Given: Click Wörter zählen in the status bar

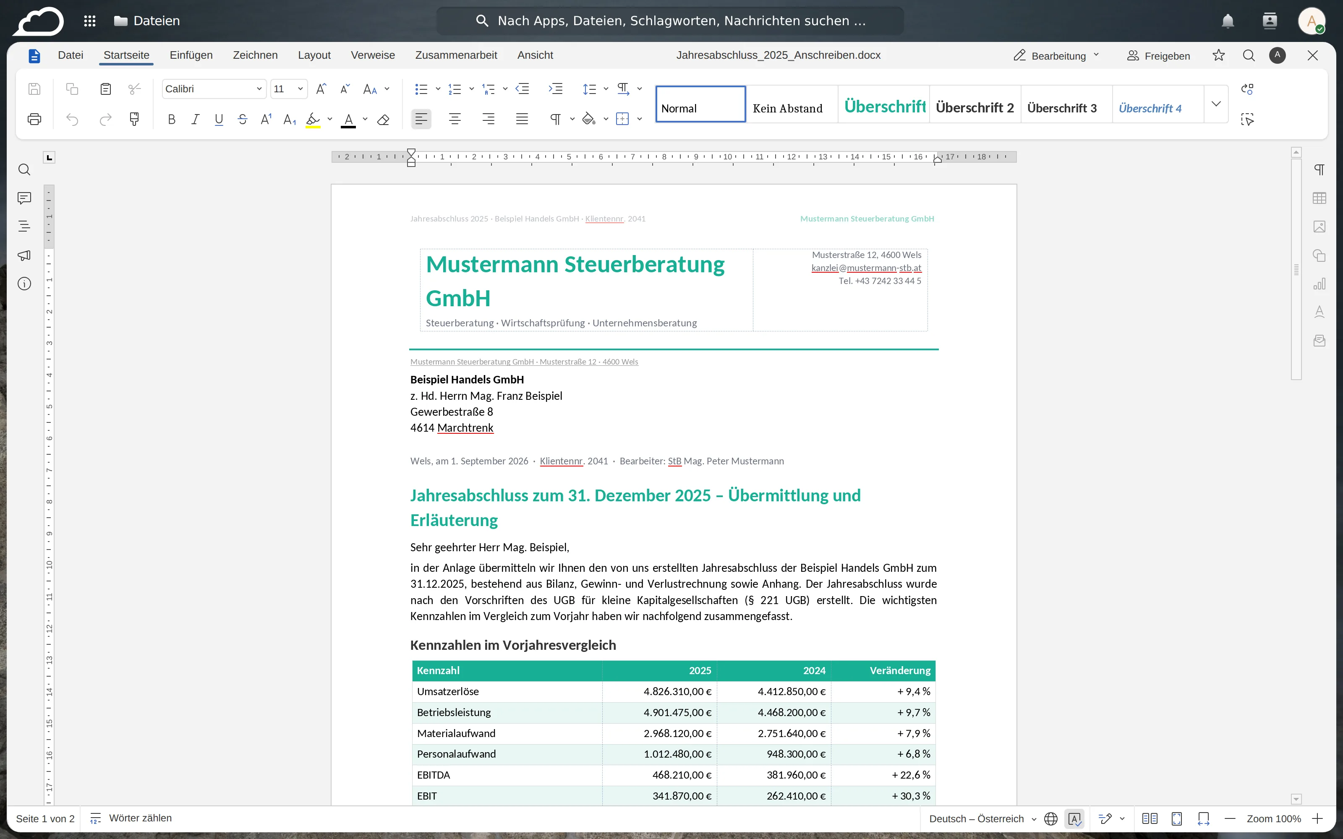Looking at the screenshot, I should click(x=131, y=818).
